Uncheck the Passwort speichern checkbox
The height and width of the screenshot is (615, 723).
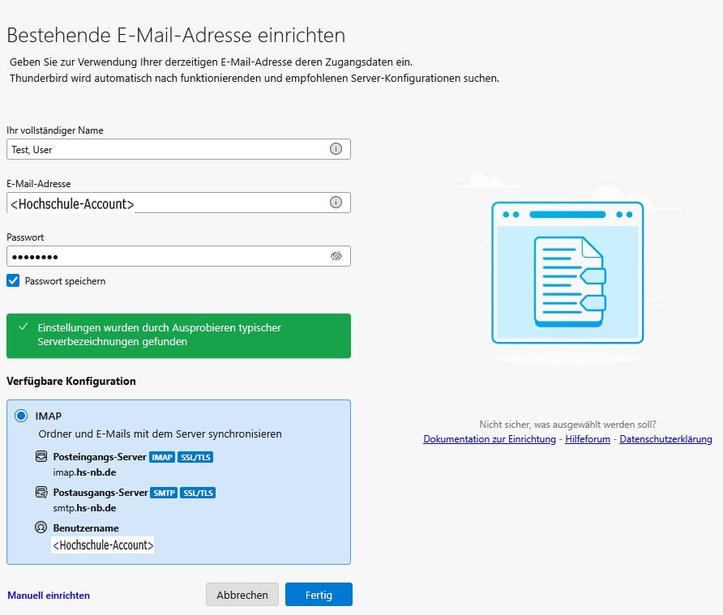[x=13, y=280]
